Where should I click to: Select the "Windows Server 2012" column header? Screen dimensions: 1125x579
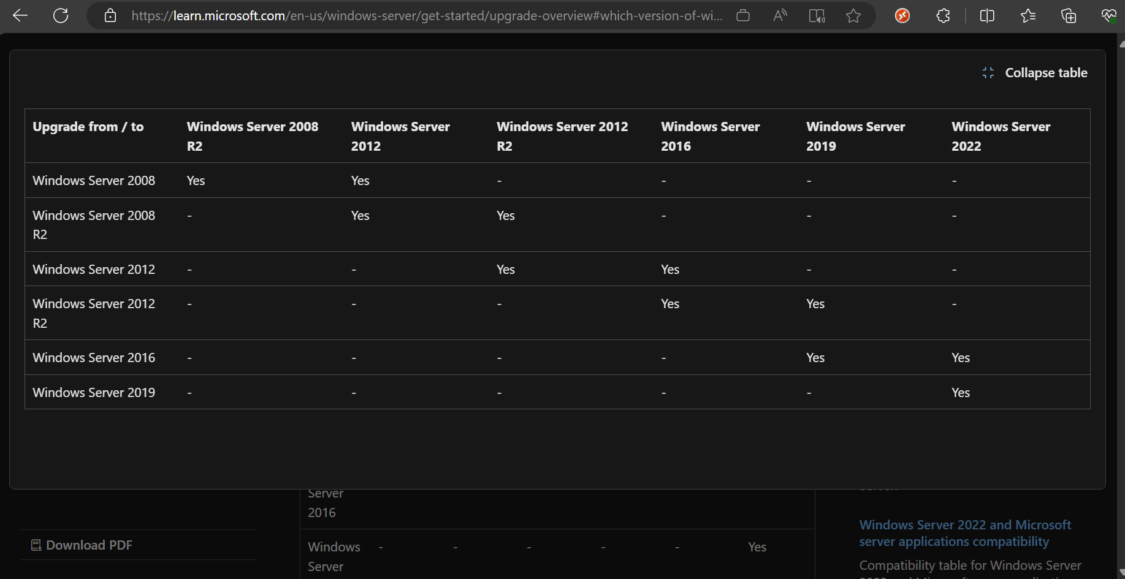coord(400,136)
